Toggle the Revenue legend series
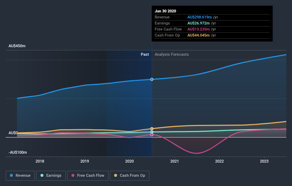Image resolution: width=292 pixels, height=186 pixels. point(20,176)
